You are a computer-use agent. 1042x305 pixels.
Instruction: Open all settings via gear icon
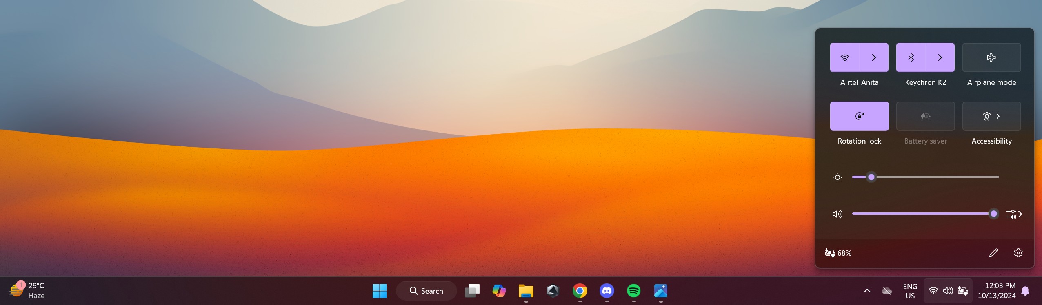[x=1018, y=253]
